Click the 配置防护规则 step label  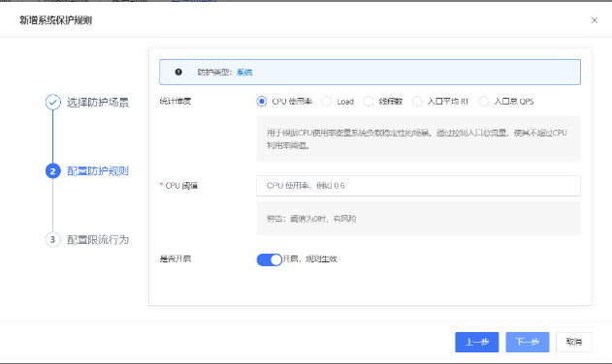(x=98, y=171)
